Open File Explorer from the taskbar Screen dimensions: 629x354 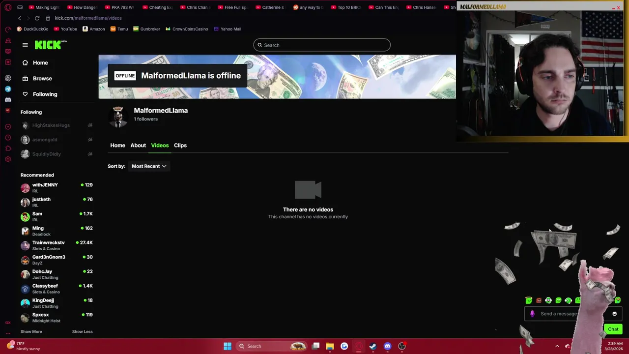(330, 346)
